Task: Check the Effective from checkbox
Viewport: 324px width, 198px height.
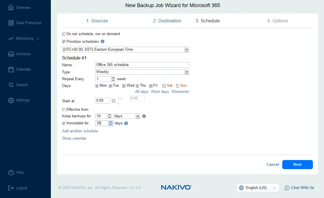Action: point(64,110)
